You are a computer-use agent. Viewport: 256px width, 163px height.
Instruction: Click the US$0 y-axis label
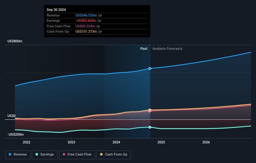pyautogui.click(x=12, y=116)
